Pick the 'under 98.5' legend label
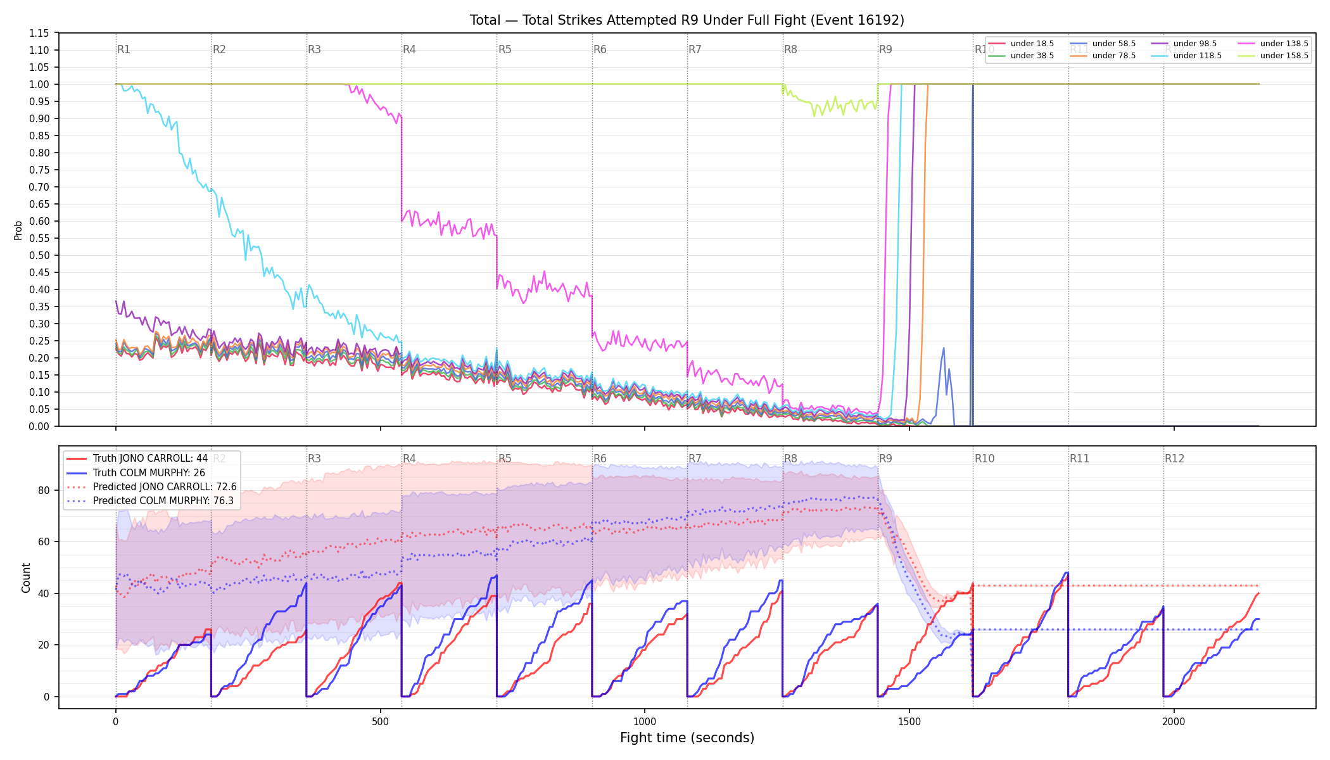1330x760 pixels. [x=1195, y=44]
